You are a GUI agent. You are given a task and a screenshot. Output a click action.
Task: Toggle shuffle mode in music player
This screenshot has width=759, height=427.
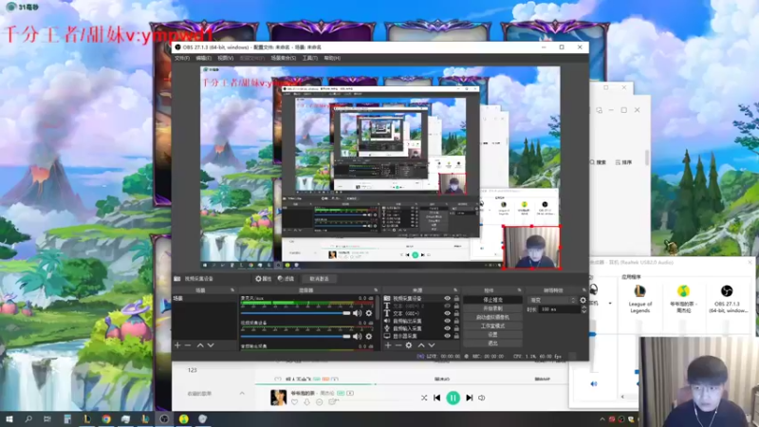pos(424,398)
